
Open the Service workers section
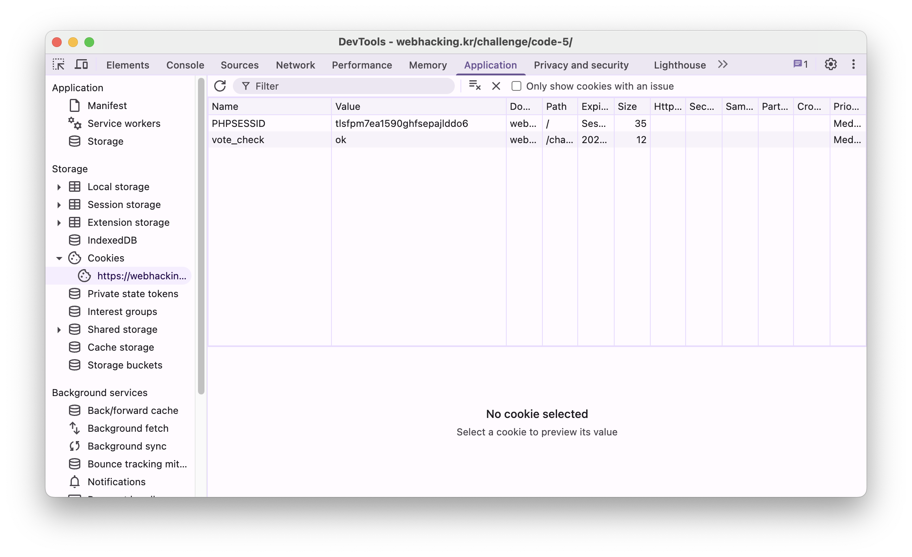point(124,124)
